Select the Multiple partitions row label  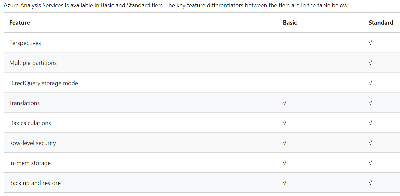pos(33,63)
